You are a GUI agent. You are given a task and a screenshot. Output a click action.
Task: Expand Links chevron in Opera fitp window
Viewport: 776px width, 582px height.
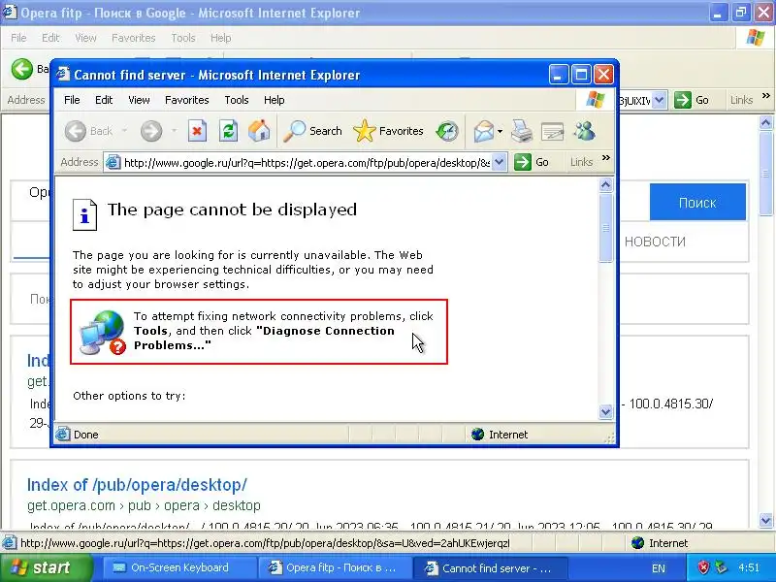[x=766, y=96]
